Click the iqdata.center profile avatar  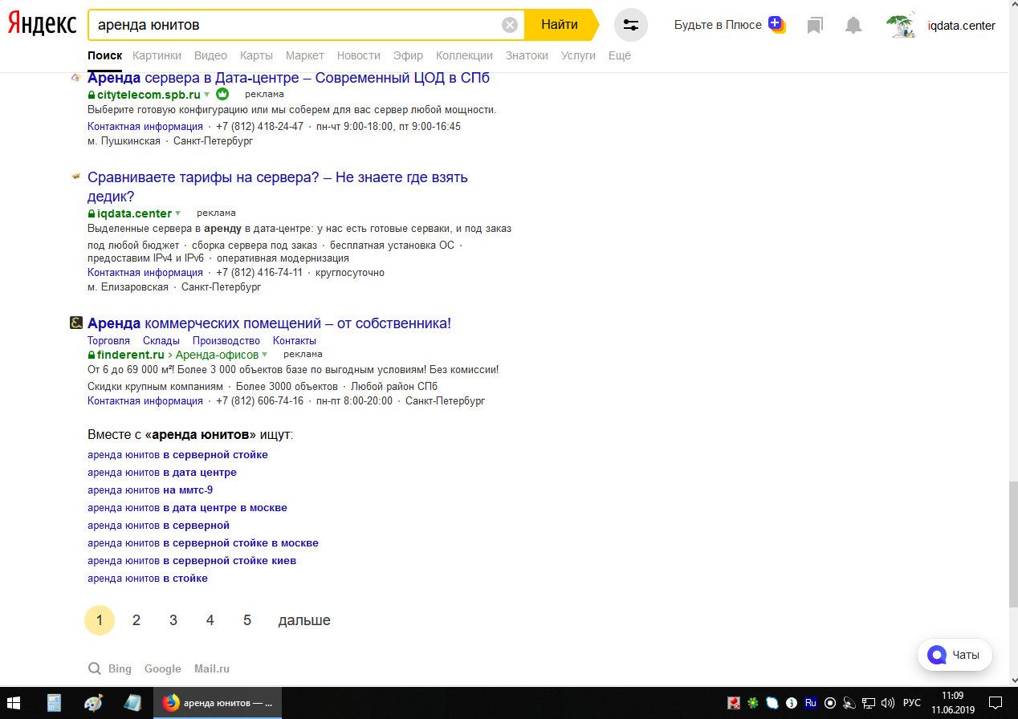(x=902, y=26)
